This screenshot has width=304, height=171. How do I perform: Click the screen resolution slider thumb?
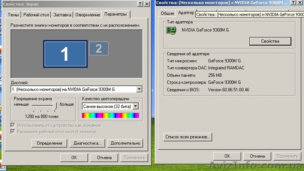tap(55, 106)
